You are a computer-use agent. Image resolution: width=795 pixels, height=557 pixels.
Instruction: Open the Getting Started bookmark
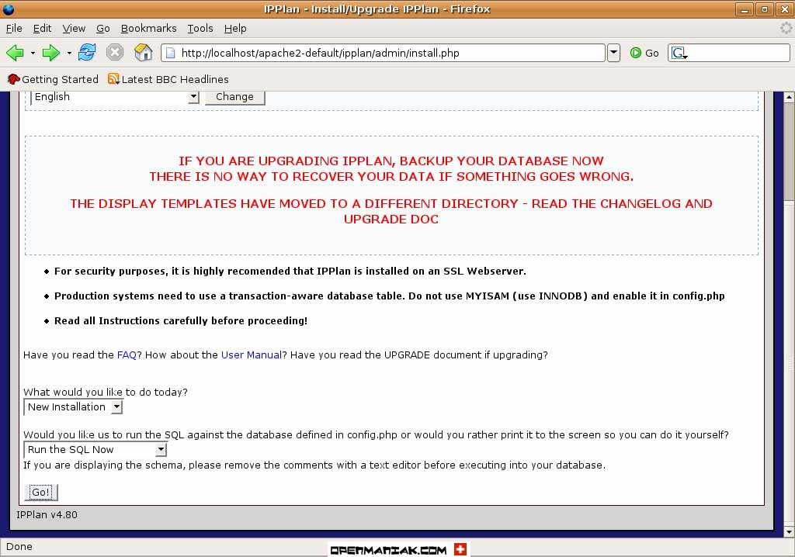coord(53,80)
